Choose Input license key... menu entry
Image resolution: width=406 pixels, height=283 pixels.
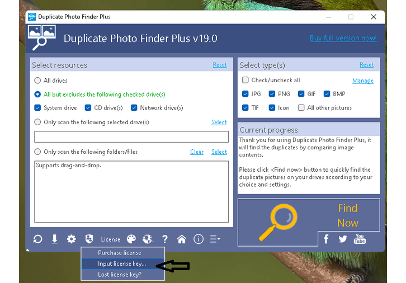click(x=122, y=263)
